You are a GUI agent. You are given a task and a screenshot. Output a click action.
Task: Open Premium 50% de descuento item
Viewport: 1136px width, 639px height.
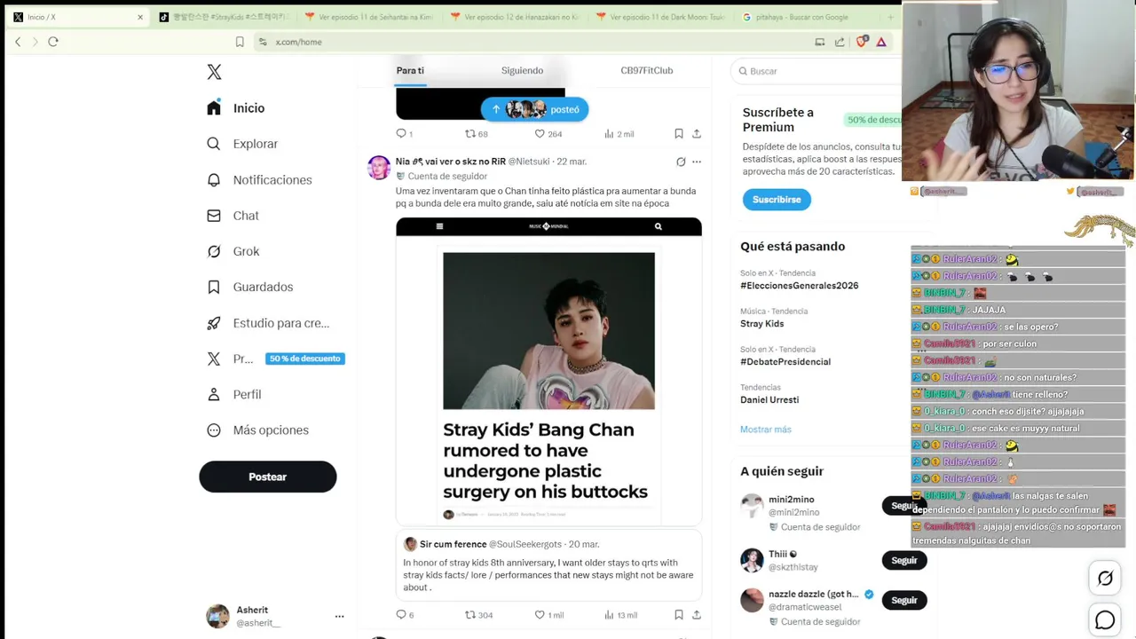275,359
